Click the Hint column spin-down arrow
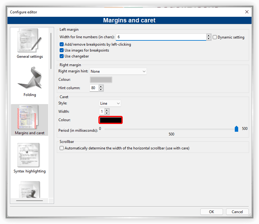Screen dimensions: 259x224 101,89
